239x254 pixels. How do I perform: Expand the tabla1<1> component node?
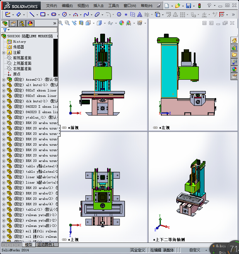tap(4, 210)
